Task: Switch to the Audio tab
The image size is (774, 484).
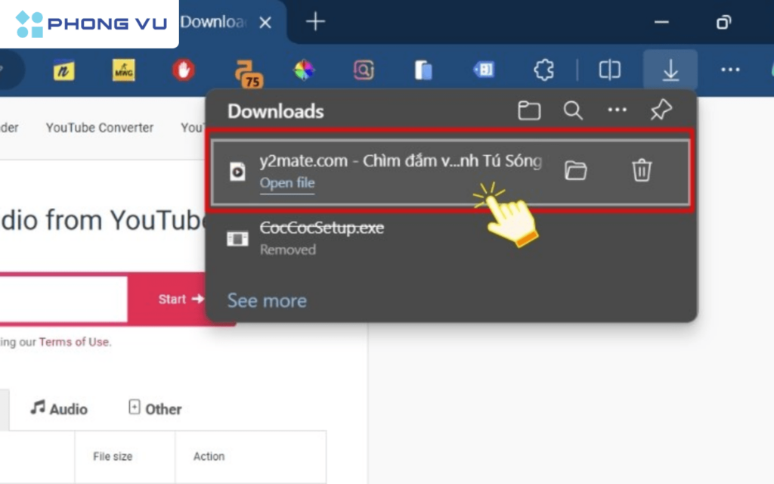Action: tap(59, 409)
